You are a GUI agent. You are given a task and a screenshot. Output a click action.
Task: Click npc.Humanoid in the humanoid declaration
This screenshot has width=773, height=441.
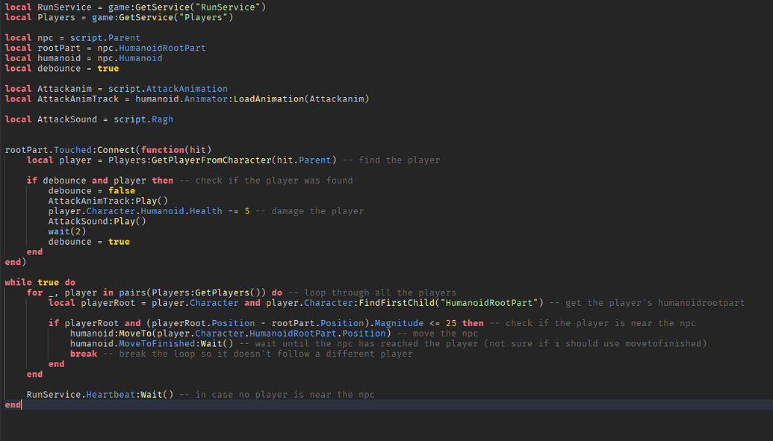click(130, 58)
